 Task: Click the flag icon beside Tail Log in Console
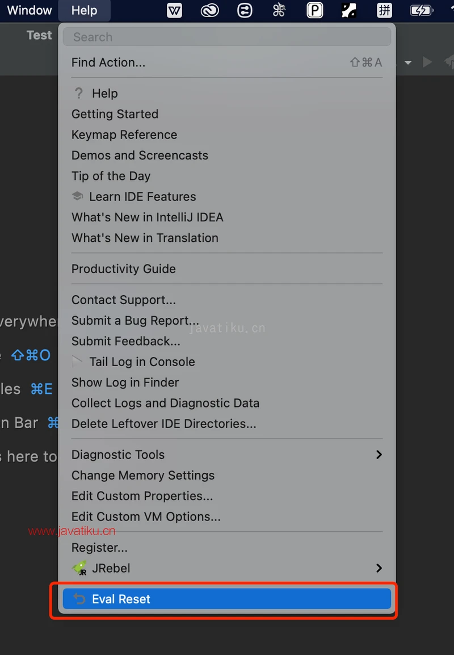tap(78, 362)
